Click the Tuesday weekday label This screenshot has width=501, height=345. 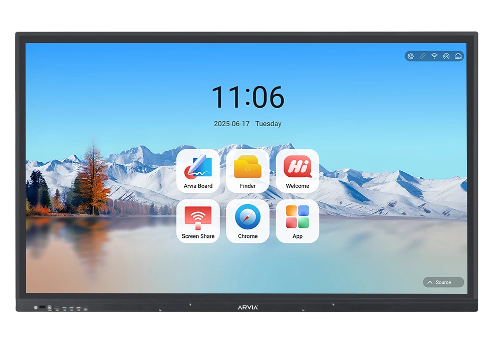269,124
